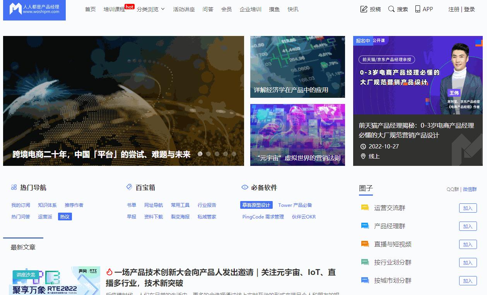Image resolution: width=487 pixels, height=295 pixels.
Task: Open the 问答 nav item
Action: [x=208, y=9]
